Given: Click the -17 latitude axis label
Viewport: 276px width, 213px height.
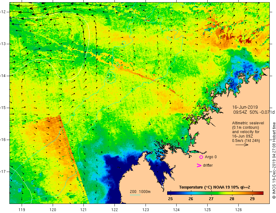Looking at the screenshot, I should pyautogui.click(x=3, y=172).
